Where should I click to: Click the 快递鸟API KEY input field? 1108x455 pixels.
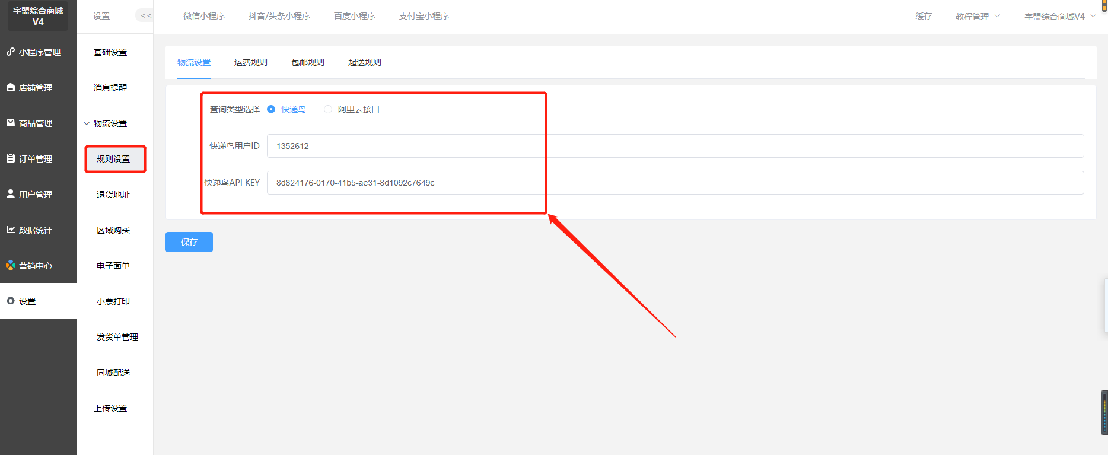tap(676, 183)
